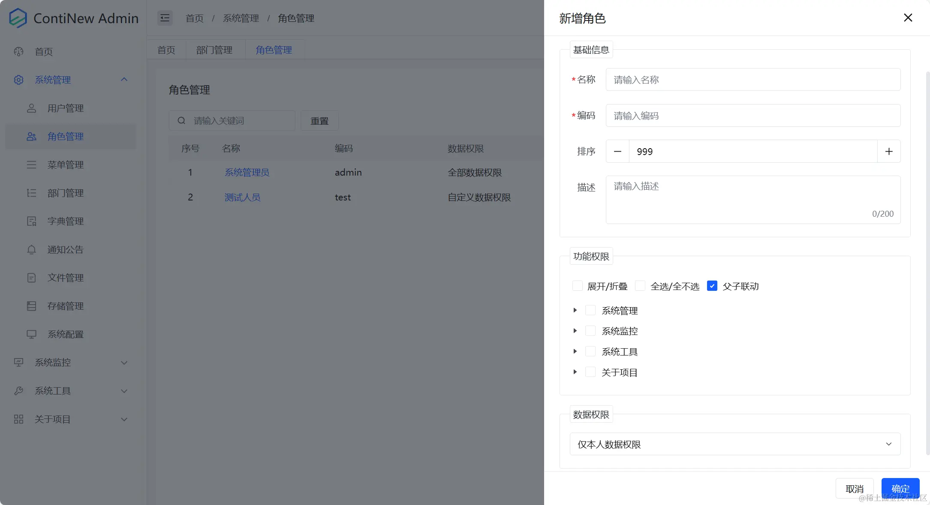Click the collapse sidebar icon near breadcrumb

[165, 18]
